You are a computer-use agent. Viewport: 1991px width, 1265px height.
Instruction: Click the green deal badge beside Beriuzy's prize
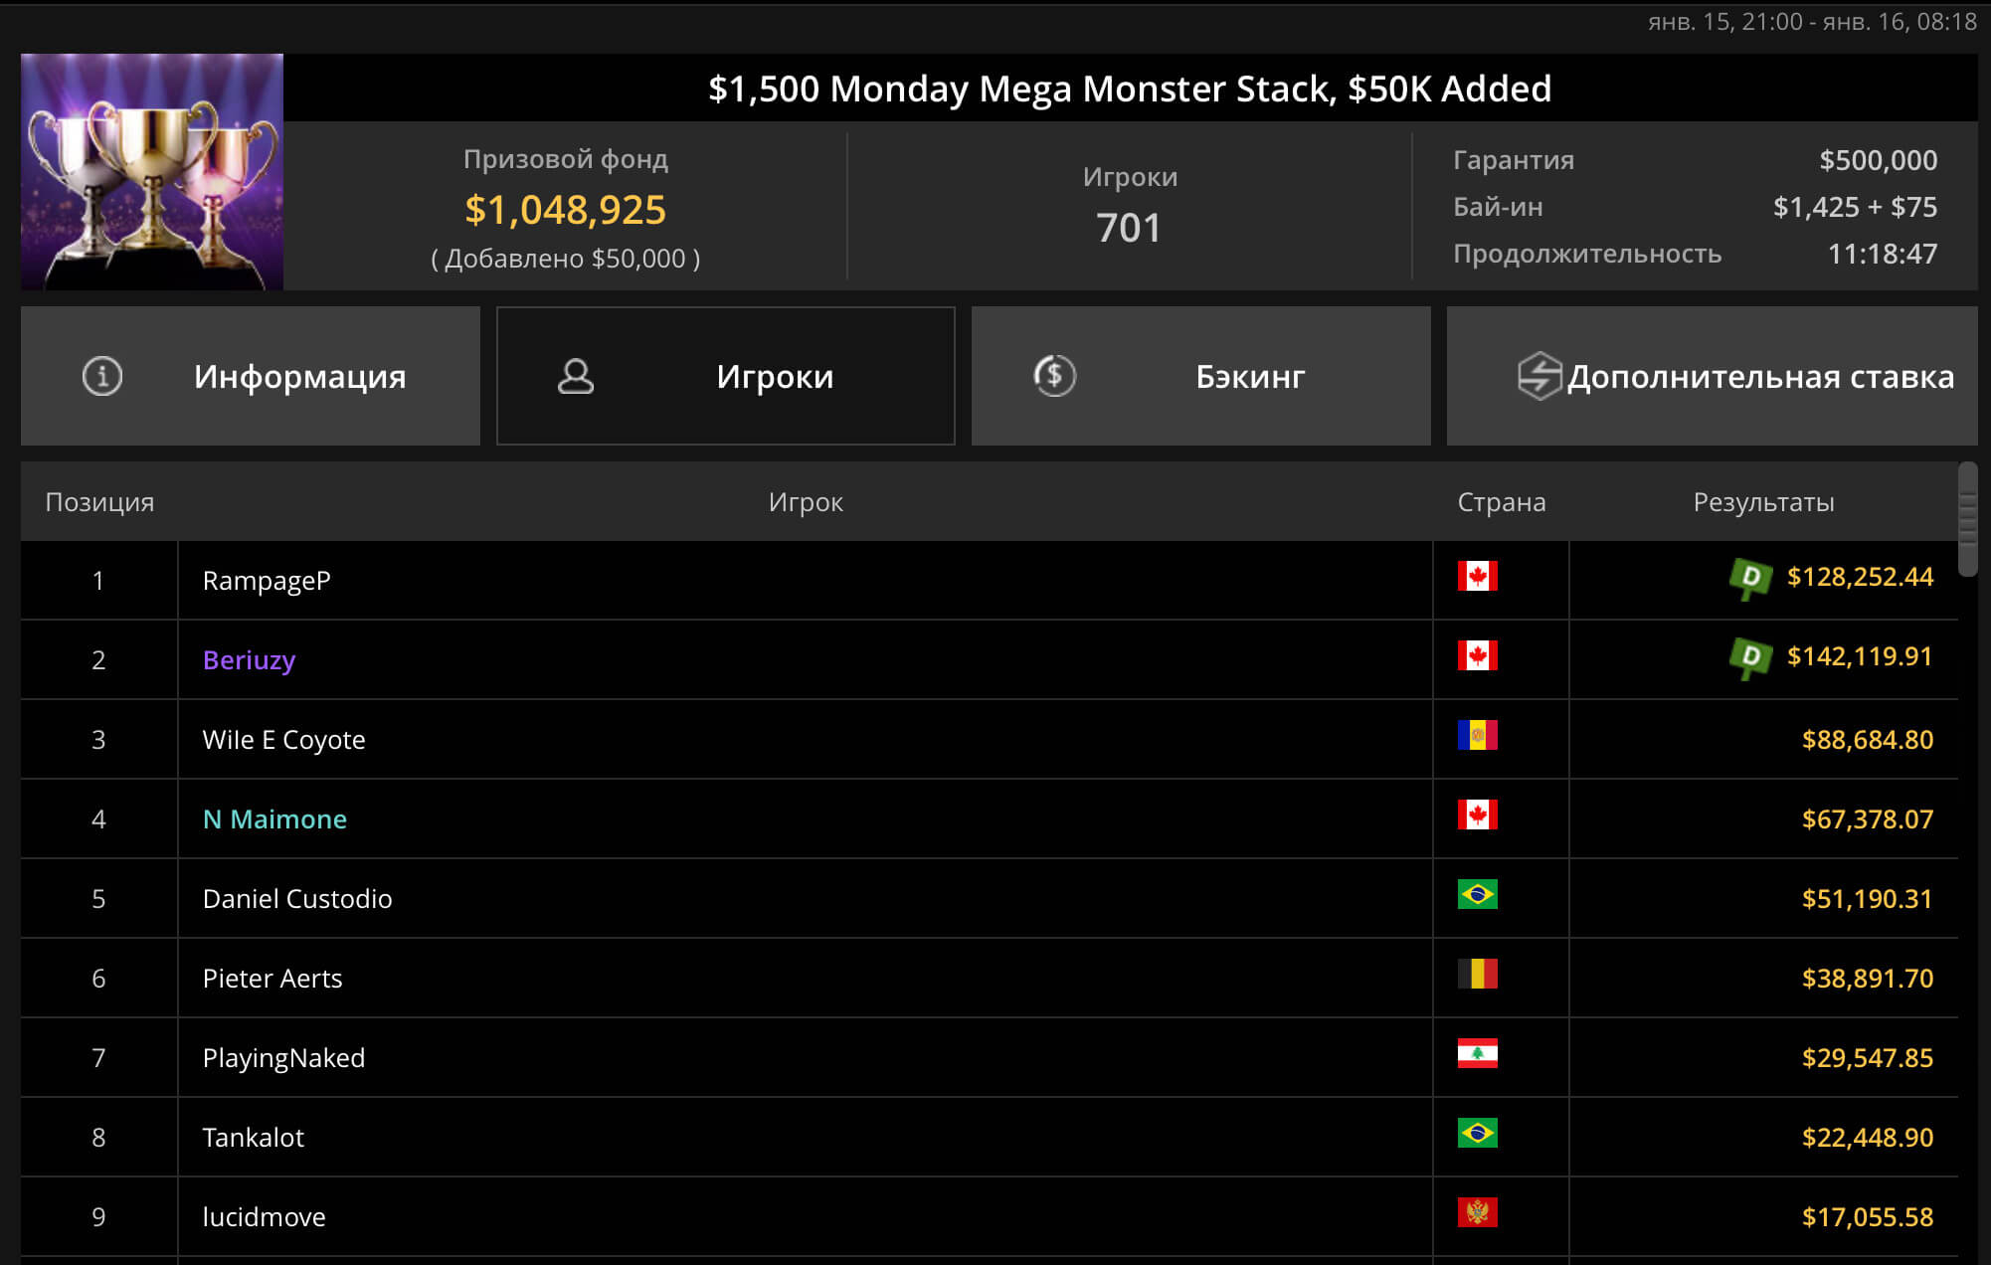1750,657
